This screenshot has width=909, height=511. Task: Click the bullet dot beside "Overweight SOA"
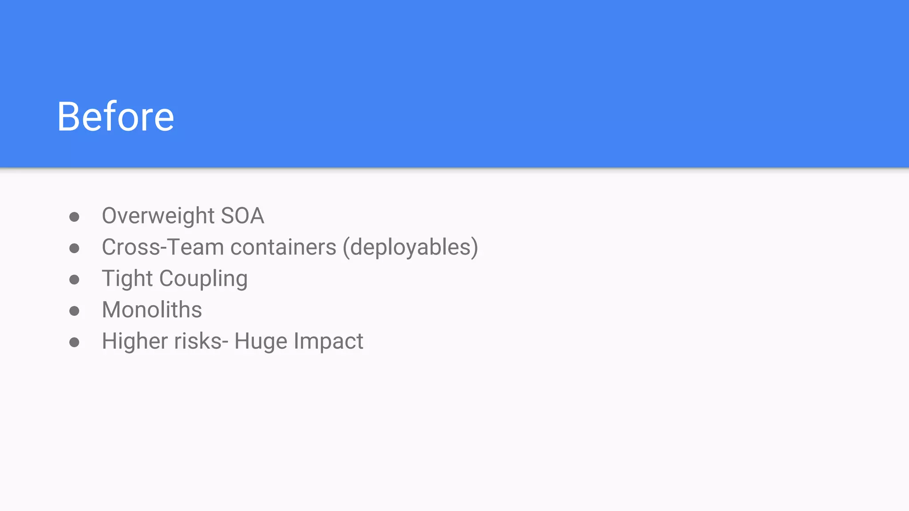pyautogui.click(x=74, y=217)
